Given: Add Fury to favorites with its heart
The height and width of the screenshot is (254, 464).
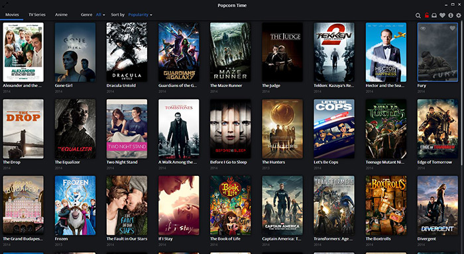Looking at the screenshot, I should click(x=452, y=28).
